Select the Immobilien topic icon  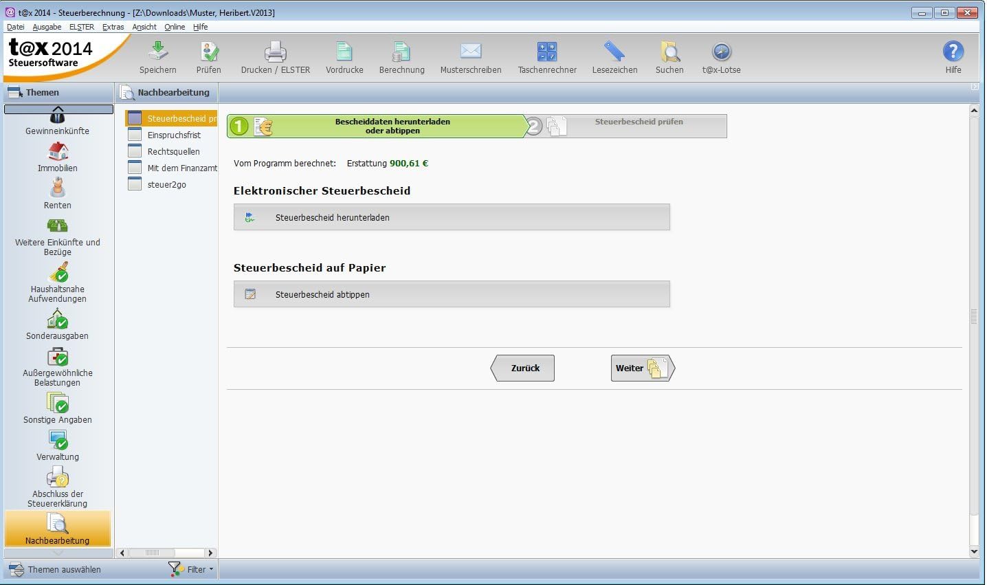(x=58, y=151)
